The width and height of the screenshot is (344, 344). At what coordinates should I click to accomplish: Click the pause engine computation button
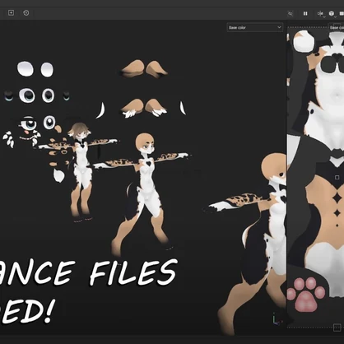(x=305, y=13)
